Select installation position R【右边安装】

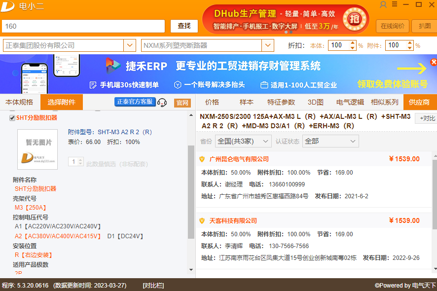34,255
